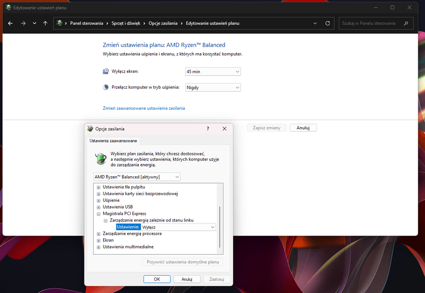The height and width of the screenshot is (293, 425).
Task: Select 'Ustawienia karty sieci bezprzewodowej' label
Action: click(140, 194)
